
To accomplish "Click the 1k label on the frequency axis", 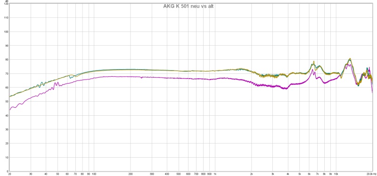I will tap(215, 174).
